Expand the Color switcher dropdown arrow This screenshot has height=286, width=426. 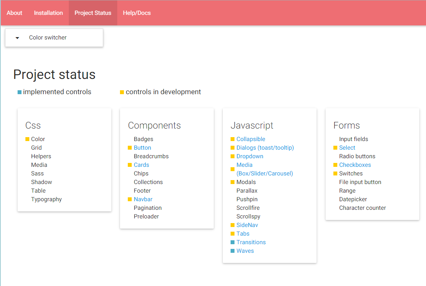(17, 38)
